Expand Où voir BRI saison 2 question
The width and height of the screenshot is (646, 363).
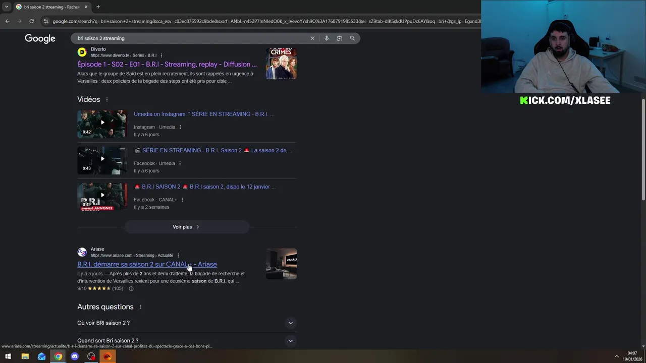coord(187,323)
